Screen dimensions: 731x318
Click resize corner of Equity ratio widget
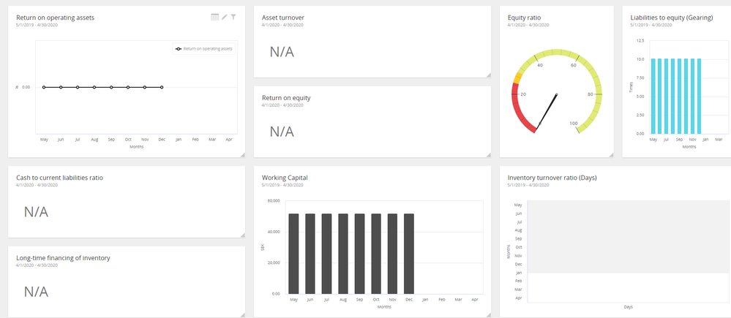click(612, 154)
